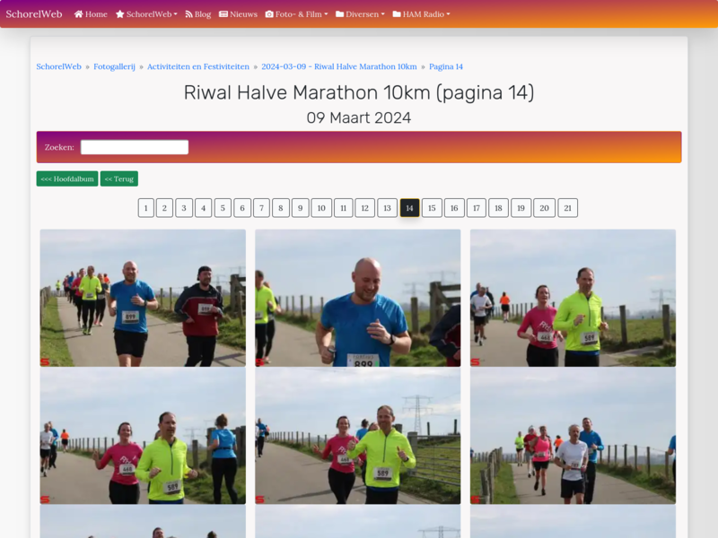This screenshot has height=538, width=718.
Task: Click Pagina 14 breadcrumb link
Action: (x=446, y=66)
